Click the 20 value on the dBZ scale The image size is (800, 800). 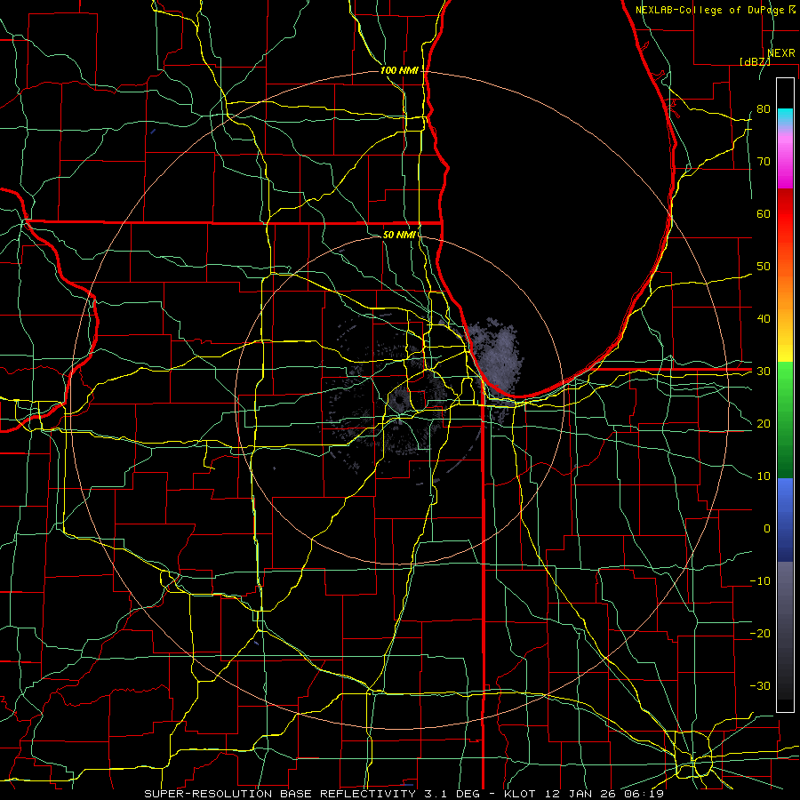tap(764, 423)
